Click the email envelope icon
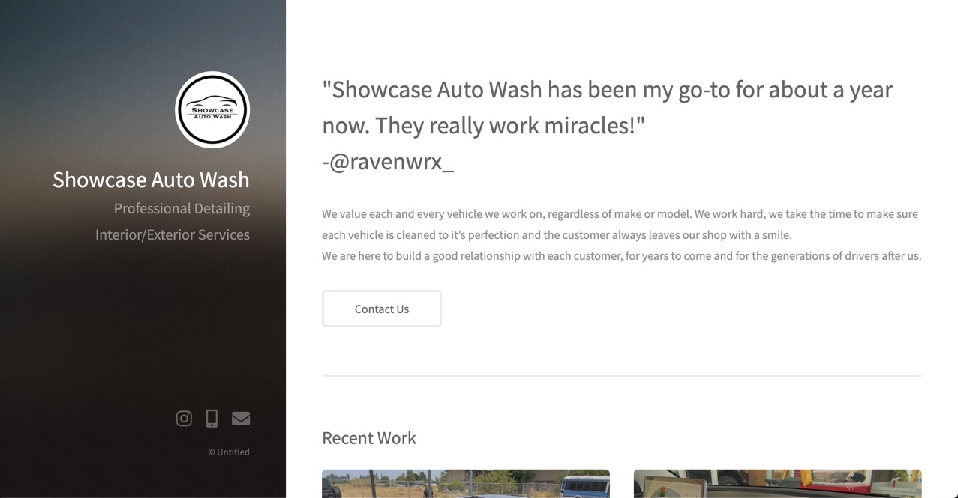Viewport: 958px width, 498px height. coord(241,419)
